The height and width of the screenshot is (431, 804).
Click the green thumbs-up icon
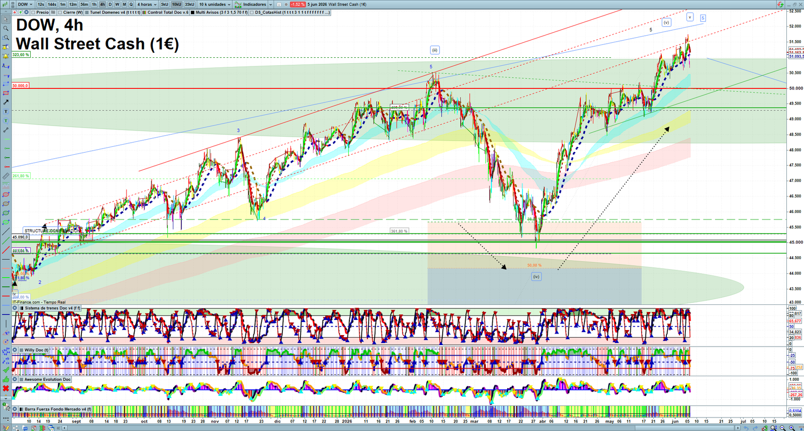(6, 379)
